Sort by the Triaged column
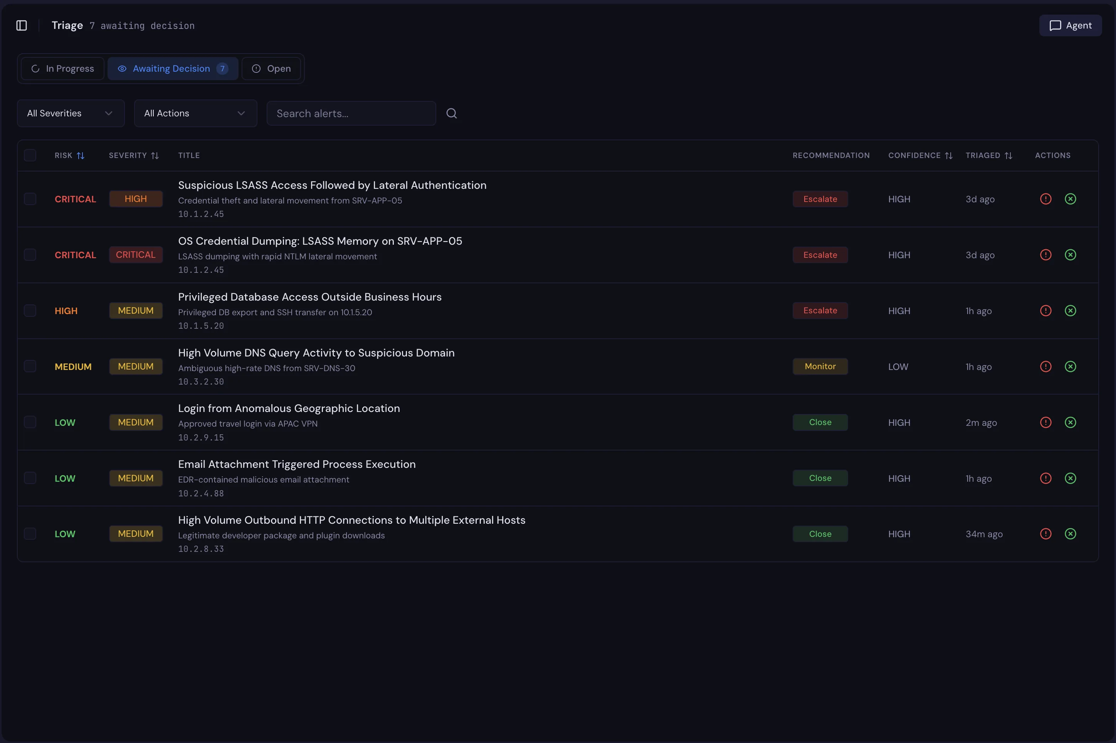The width and height of the screenshot is (1116, 743). point(988,155)
